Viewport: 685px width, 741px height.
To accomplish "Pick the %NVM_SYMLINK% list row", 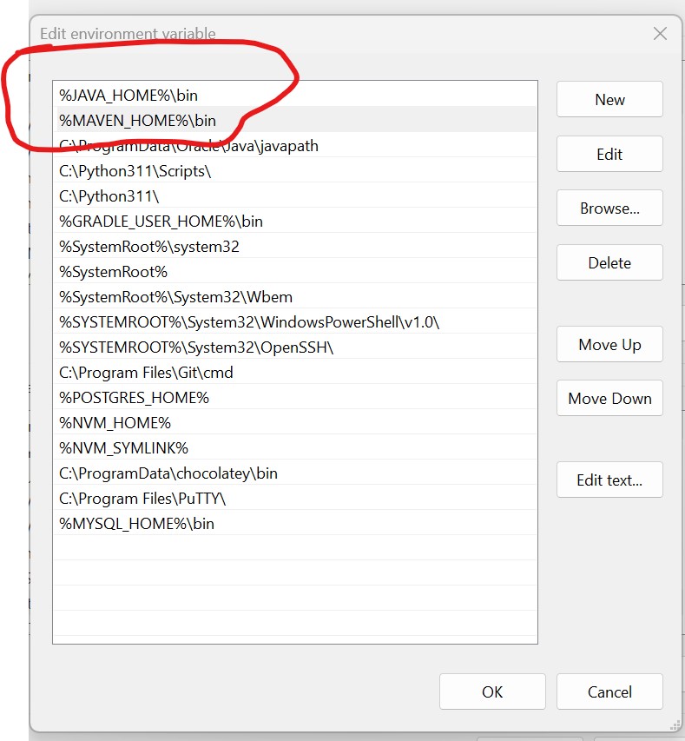I will point(123,448).
